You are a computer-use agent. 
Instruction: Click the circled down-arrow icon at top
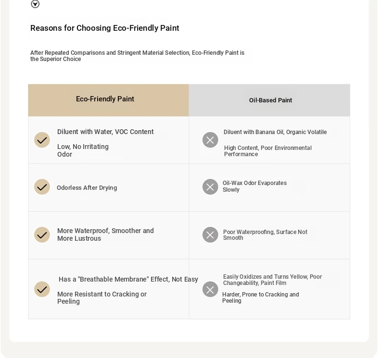pos(35,4)
